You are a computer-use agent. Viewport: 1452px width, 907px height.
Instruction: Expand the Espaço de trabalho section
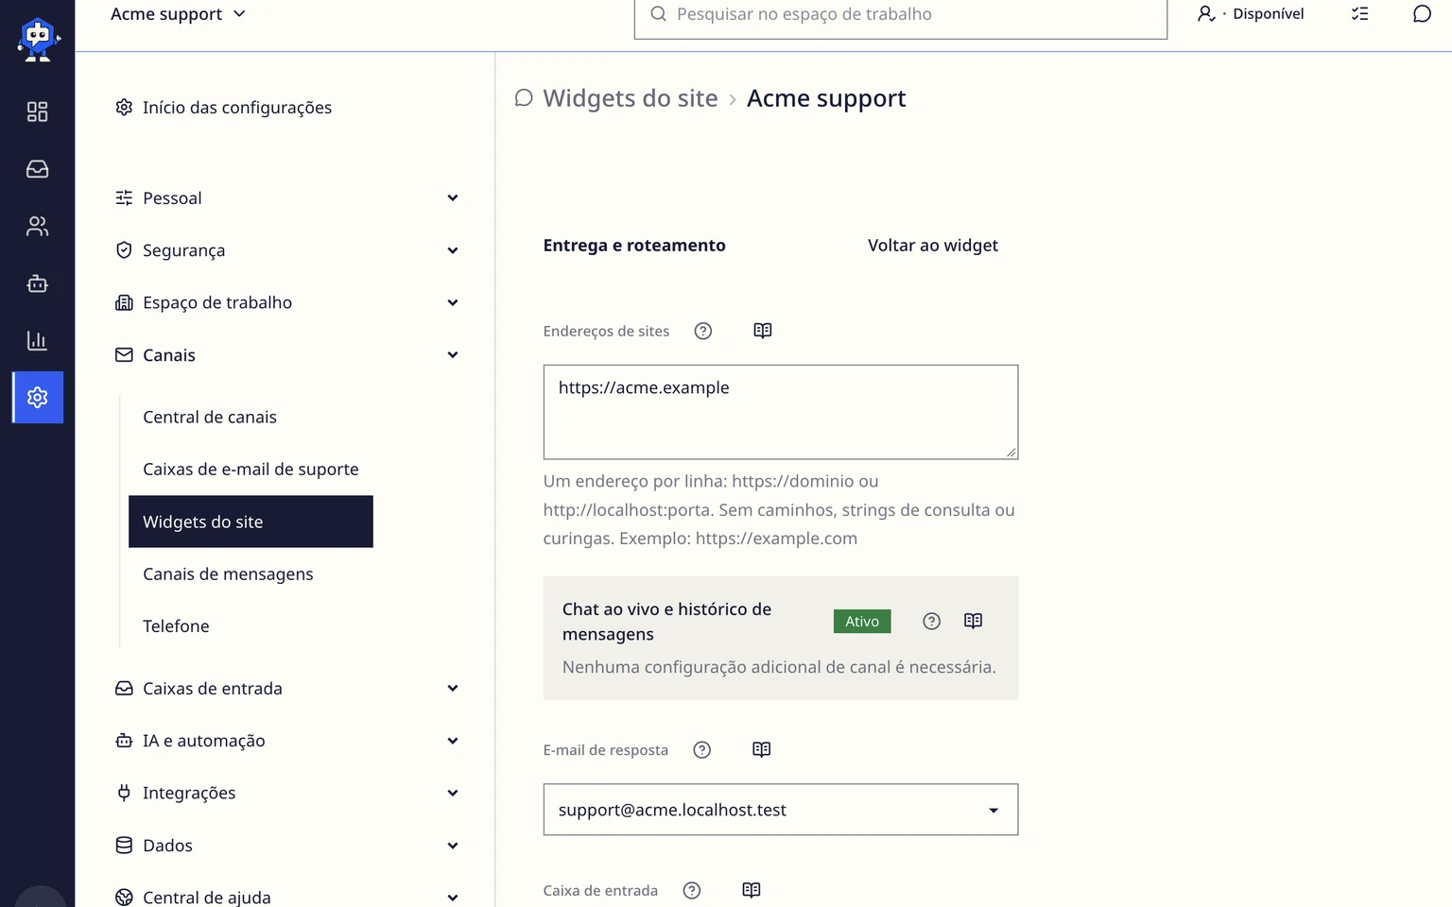pyautogui.click(x=287, y=303)
